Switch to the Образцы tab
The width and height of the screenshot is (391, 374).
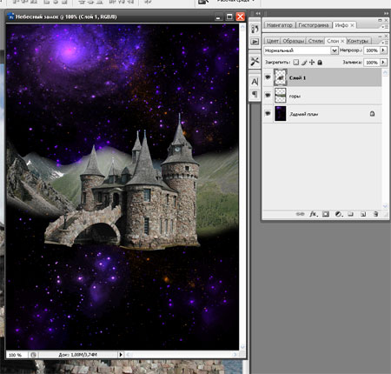click(293, 41)
